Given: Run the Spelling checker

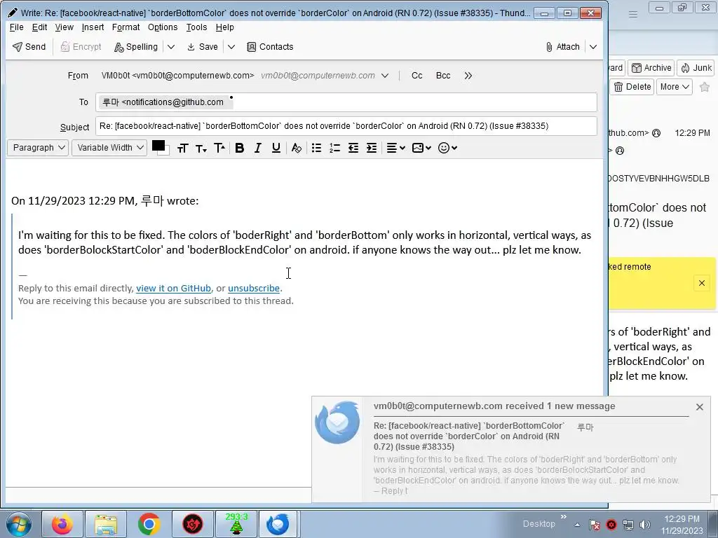Looking at the screenshot, I should coord(136,47).
